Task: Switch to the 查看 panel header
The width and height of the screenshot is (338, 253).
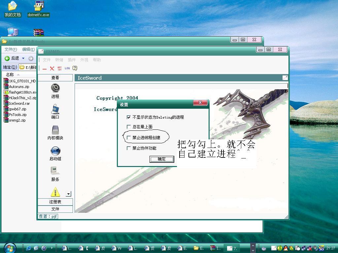Action: point(55,78)
